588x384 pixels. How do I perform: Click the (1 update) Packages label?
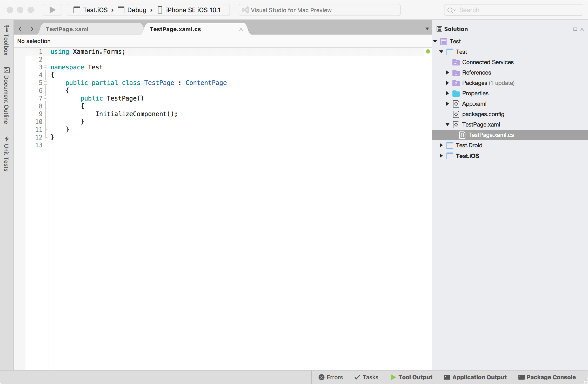(x=502, y=83)
